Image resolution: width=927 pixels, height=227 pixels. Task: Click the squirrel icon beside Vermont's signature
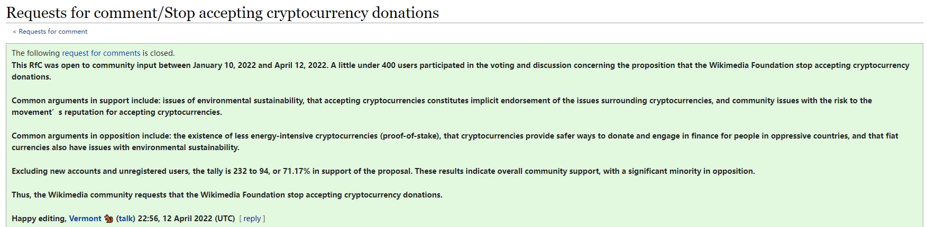coord(108,219)
